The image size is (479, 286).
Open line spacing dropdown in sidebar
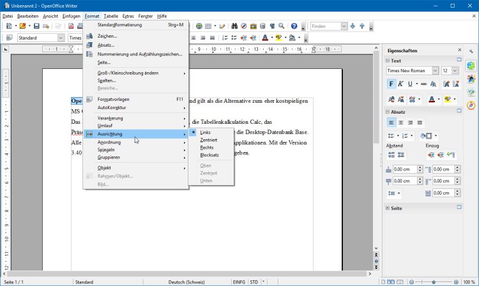tap(393, 193)
